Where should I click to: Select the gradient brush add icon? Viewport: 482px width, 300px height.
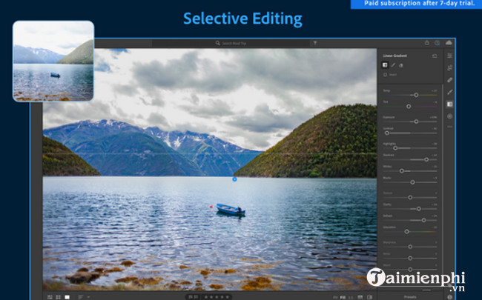coord(393,65)
